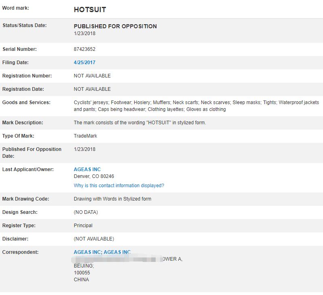Open AGEAS INC link under Last Applicant/Owner
The height and width of the screenshot is (295, 323).
point(87,169)
